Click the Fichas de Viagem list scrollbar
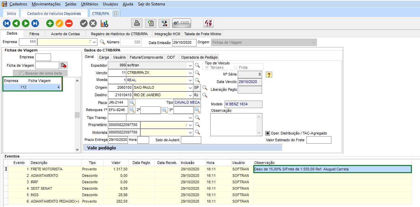The image size is (420, 207). [77, 115]
